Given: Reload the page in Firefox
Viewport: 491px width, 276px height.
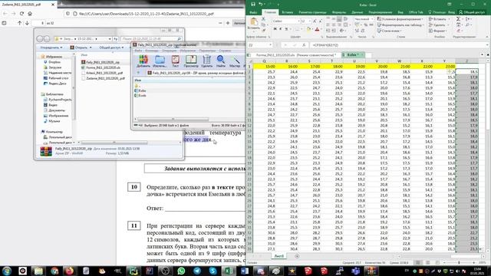Looking at the screenshot, I should click(21, 14).
